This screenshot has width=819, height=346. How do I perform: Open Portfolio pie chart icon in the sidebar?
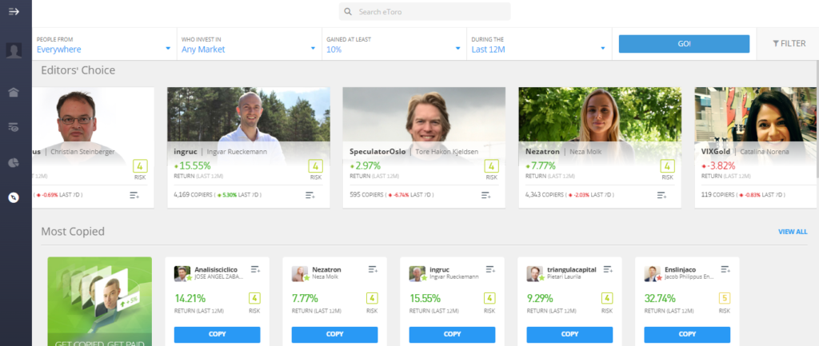pyautogui.click(x=14, y=162)
